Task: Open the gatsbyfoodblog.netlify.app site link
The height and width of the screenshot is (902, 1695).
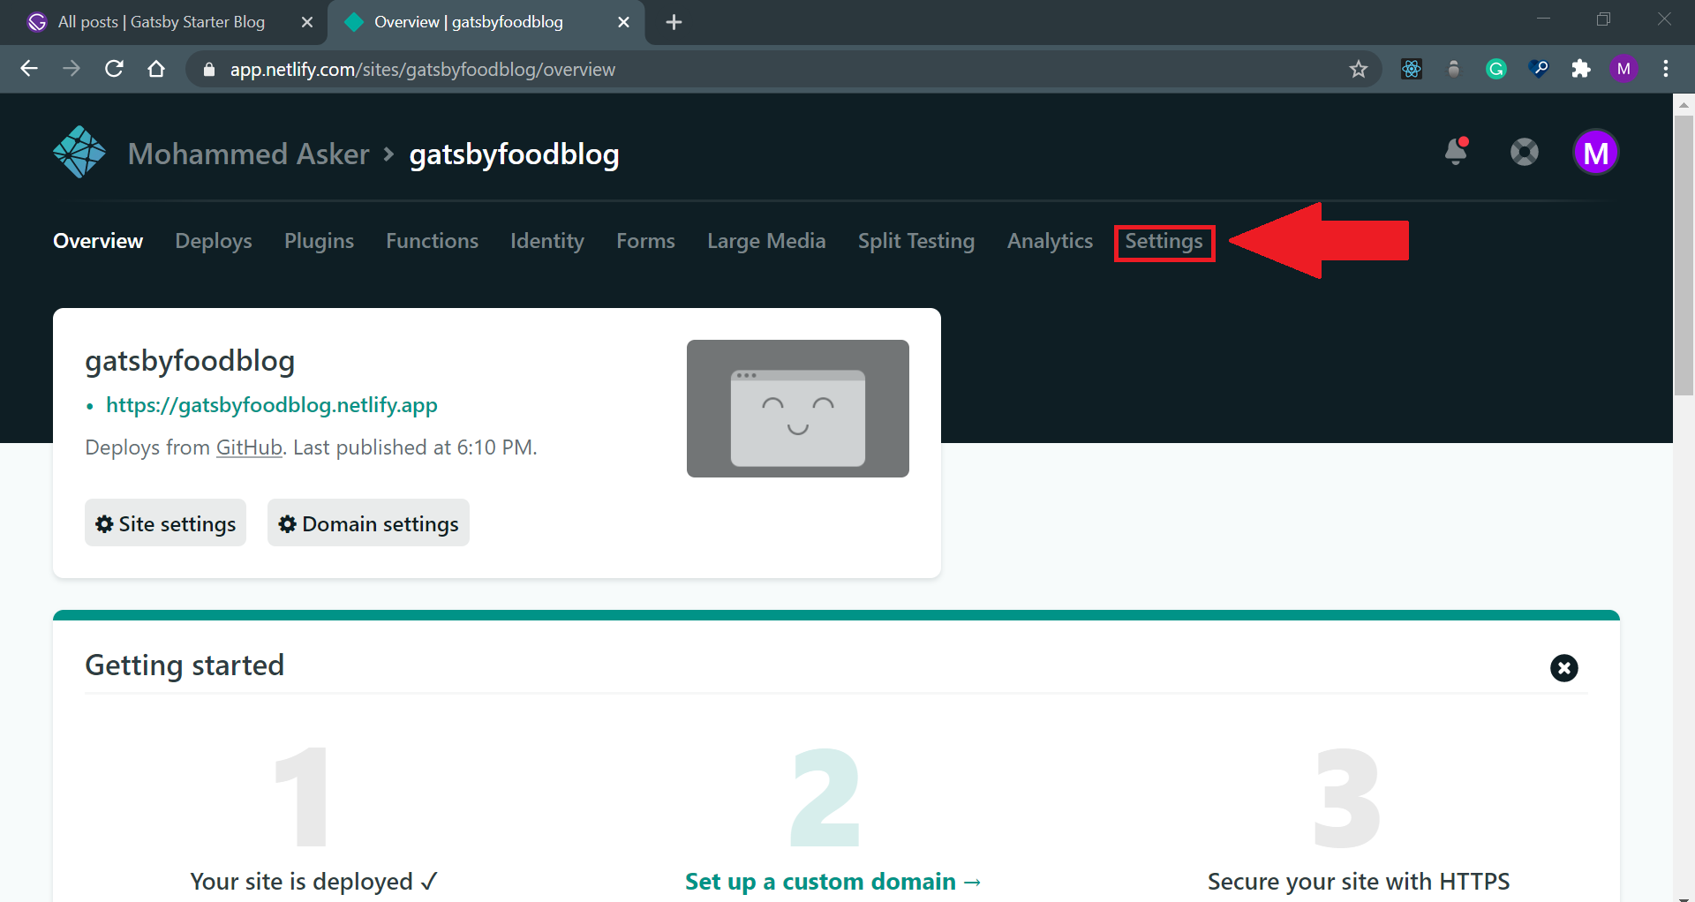Action: (x=272, y=405)
